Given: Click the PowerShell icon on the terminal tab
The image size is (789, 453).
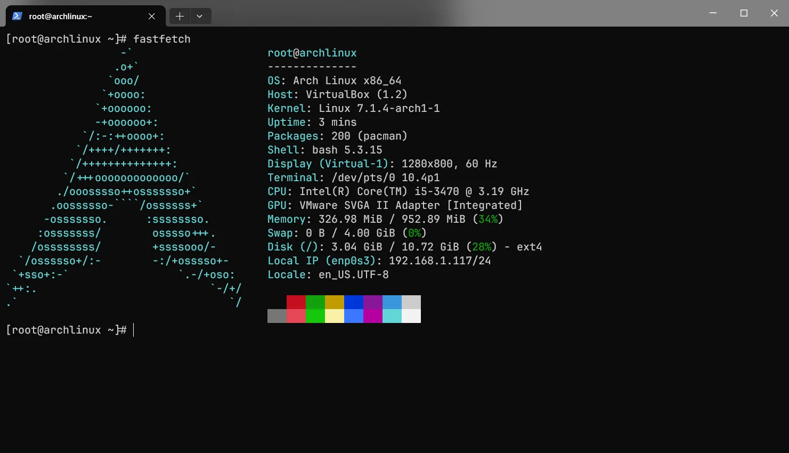Looking at the screenshot, I should (17, 16).
